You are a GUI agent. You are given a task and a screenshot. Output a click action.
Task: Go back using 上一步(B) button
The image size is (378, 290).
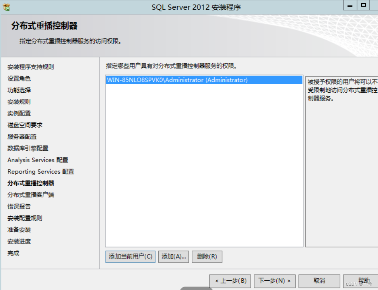click(230, 281)
